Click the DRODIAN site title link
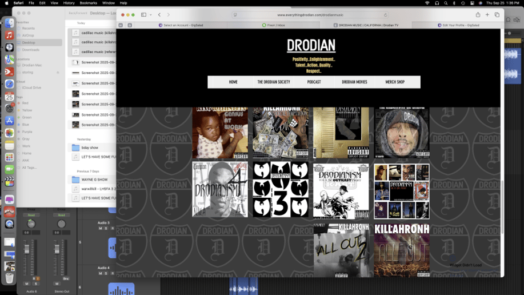524x295 pixels. click(311, 46)
